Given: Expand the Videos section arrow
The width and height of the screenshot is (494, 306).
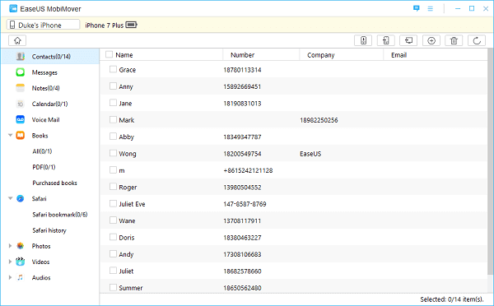Looking at the screenshot, I should pos(10,262).
